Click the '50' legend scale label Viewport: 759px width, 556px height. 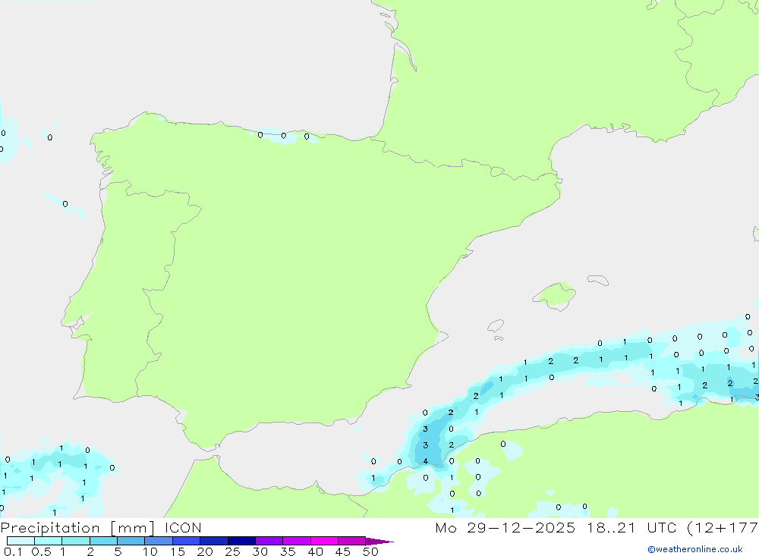tap(370, 551)
